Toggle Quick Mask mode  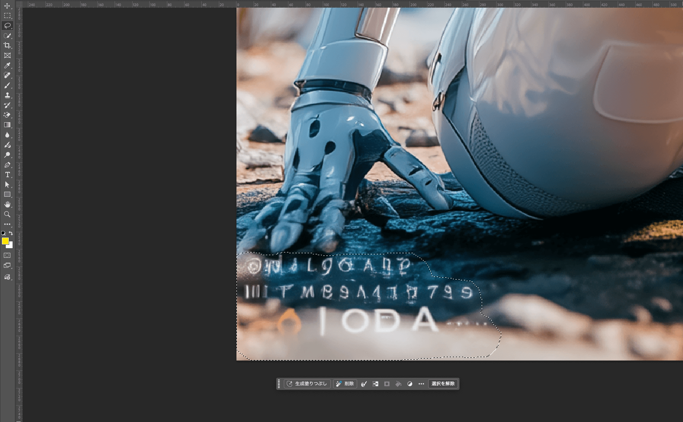(7, 255)
